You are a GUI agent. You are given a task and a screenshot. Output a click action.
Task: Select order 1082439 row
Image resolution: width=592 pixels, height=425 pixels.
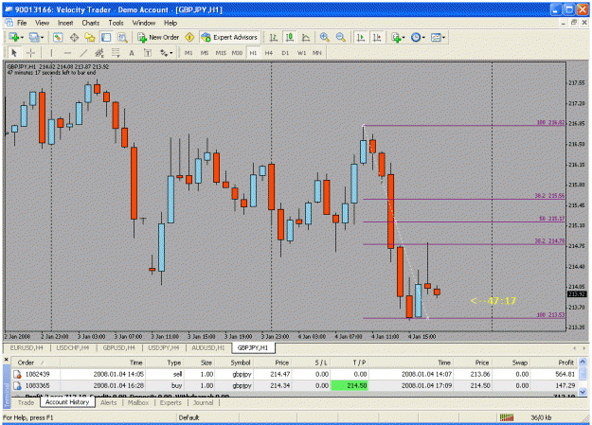(x=295, y=375)
